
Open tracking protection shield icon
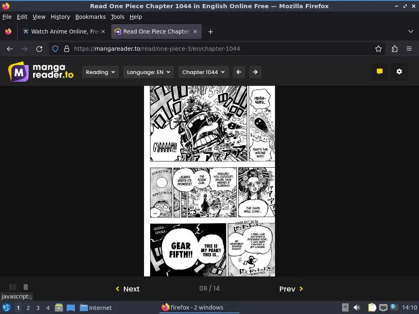click(x=55, y=49)
